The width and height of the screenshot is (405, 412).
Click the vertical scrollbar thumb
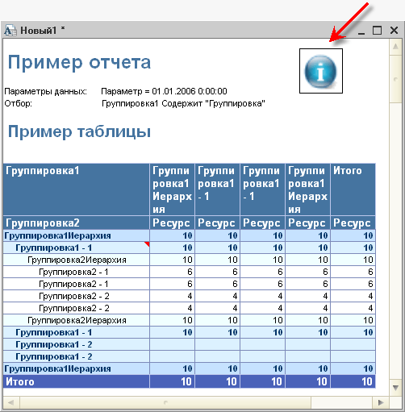[395, 79]
